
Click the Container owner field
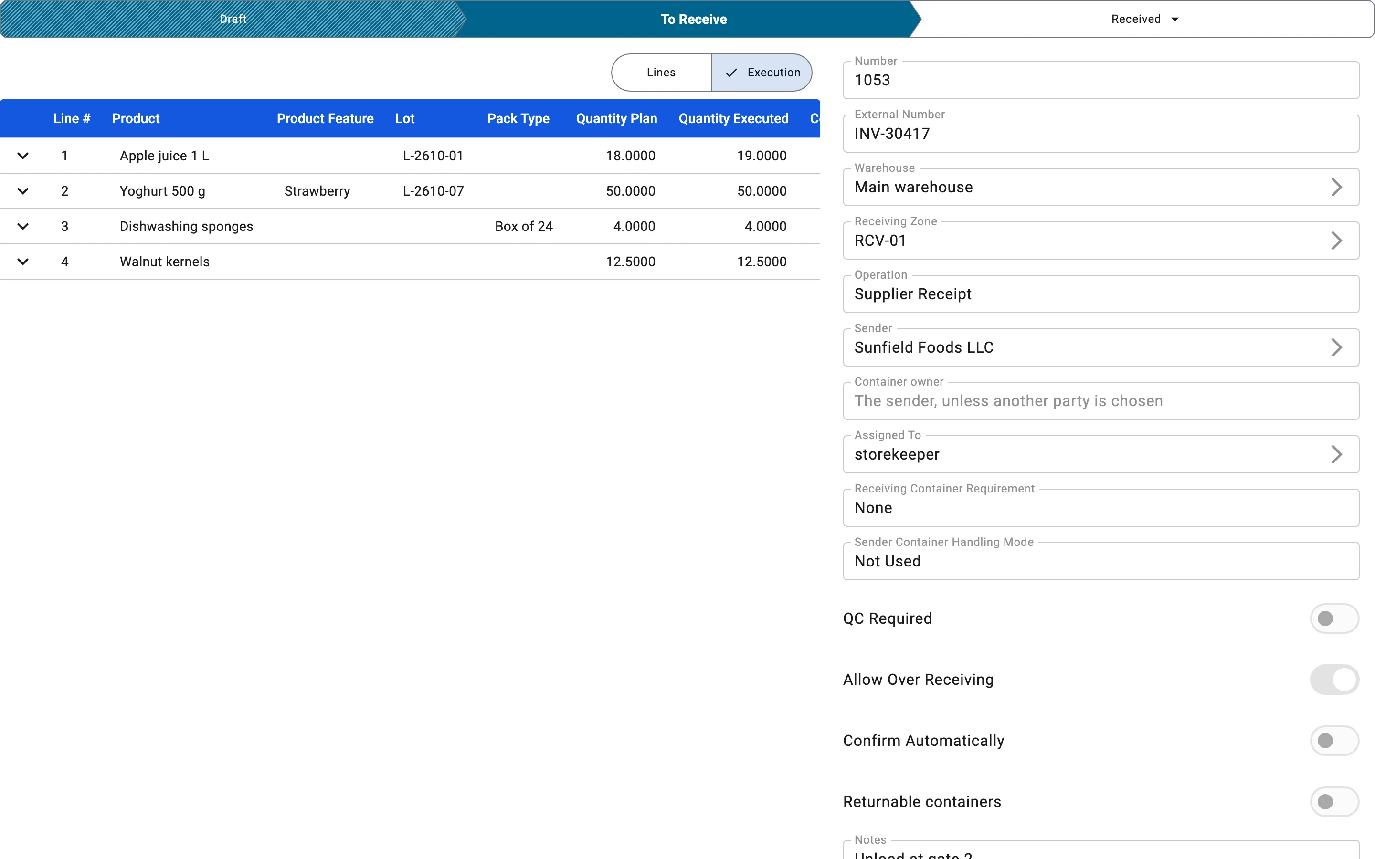tap(1100, 400)
